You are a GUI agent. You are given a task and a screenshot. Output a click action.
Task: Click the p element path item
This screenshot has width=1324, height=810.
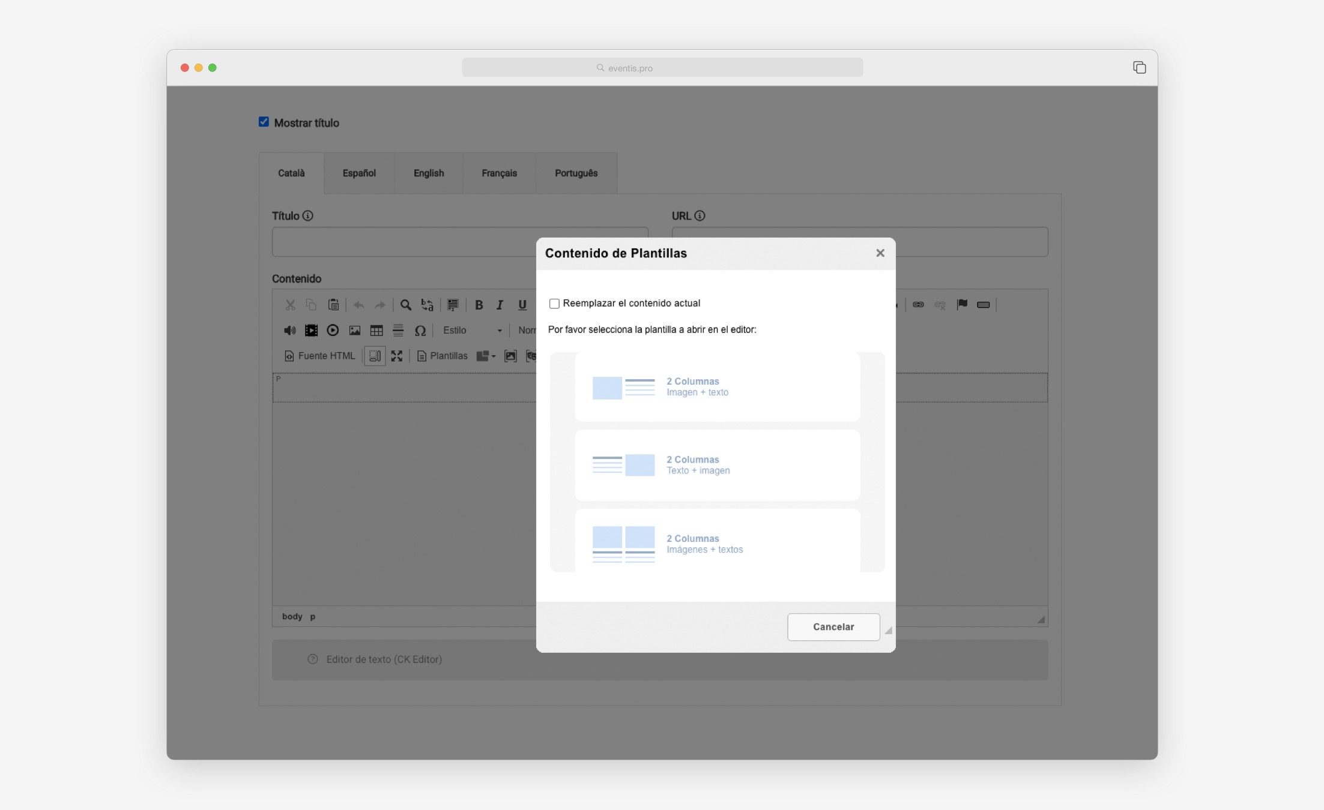pos(313,617)
